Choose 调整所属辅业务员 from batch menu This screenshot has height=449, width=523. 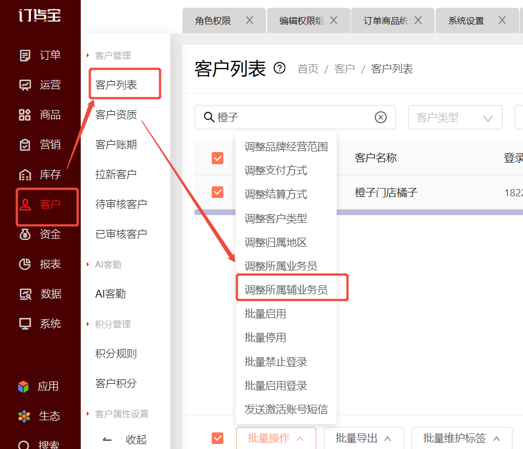pyautogui.click(x=286, y=290)
